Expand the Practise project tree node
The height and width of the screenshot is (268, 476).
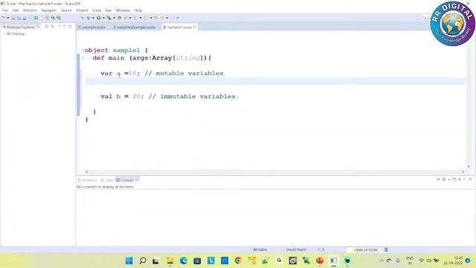coord(4,34)
